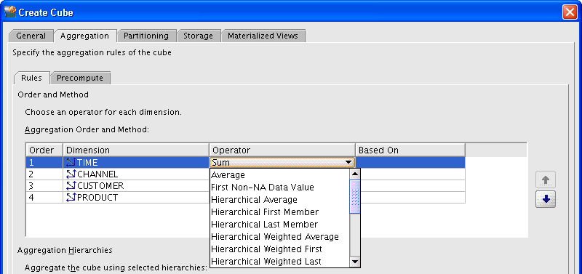Viewport: 582px width, 274px height.
Task: Select the PRODUCT dimension row
Action: tap(245, 198)
